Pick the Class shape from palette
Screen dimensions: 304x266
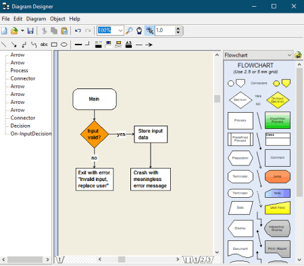coord(278,139)
